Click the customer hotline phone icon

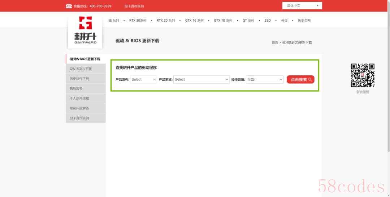[x=69, y=6]
